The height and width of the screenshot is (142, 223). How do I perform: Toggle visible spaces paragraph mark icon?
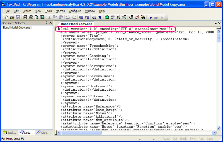tap(100, 17)
